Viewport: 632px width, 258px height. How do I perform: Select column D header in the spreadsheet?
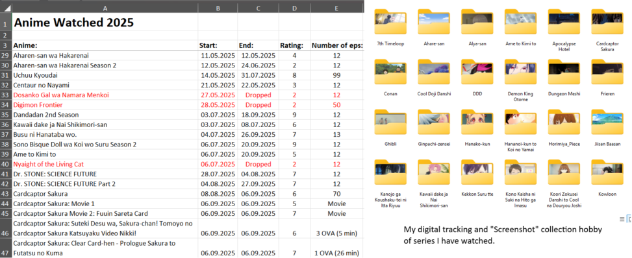click(294, 8)
